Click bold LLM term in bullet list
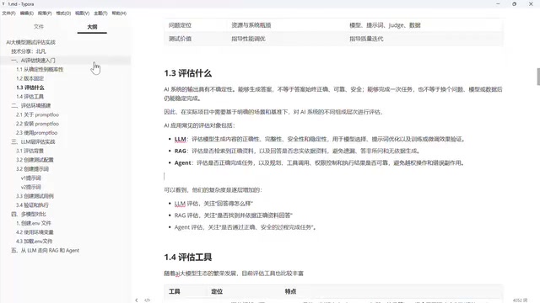 point(180,139)
